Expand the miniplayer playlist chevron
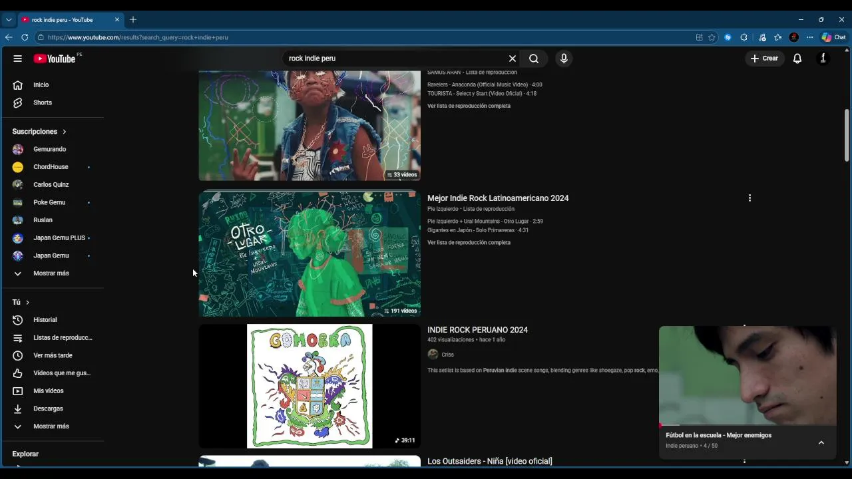This screenshot has height=479, width=852. coord(821,442)
